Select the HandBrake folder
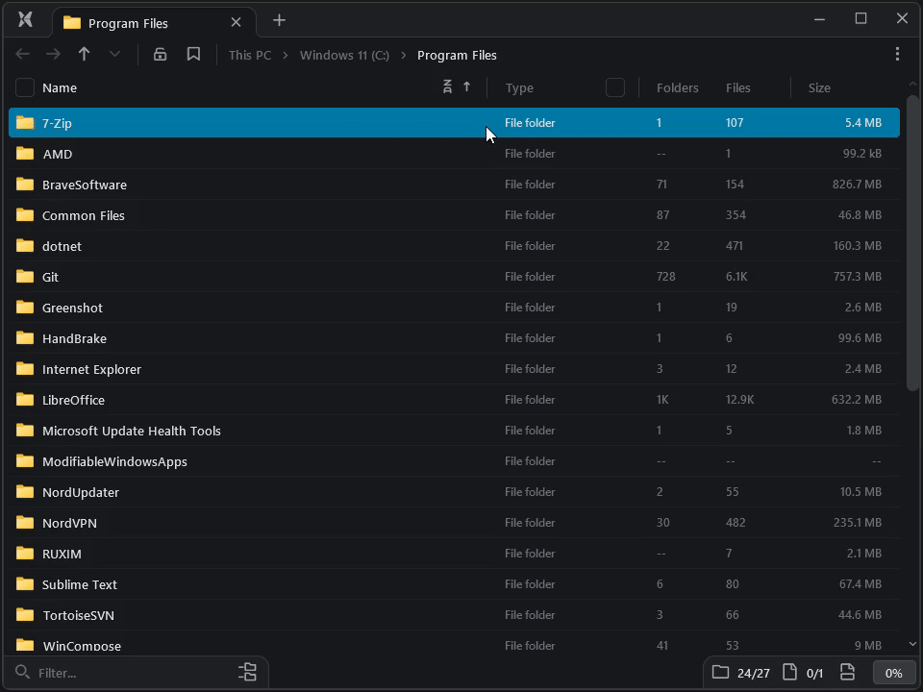923x692 pixels. coord(454,337)
